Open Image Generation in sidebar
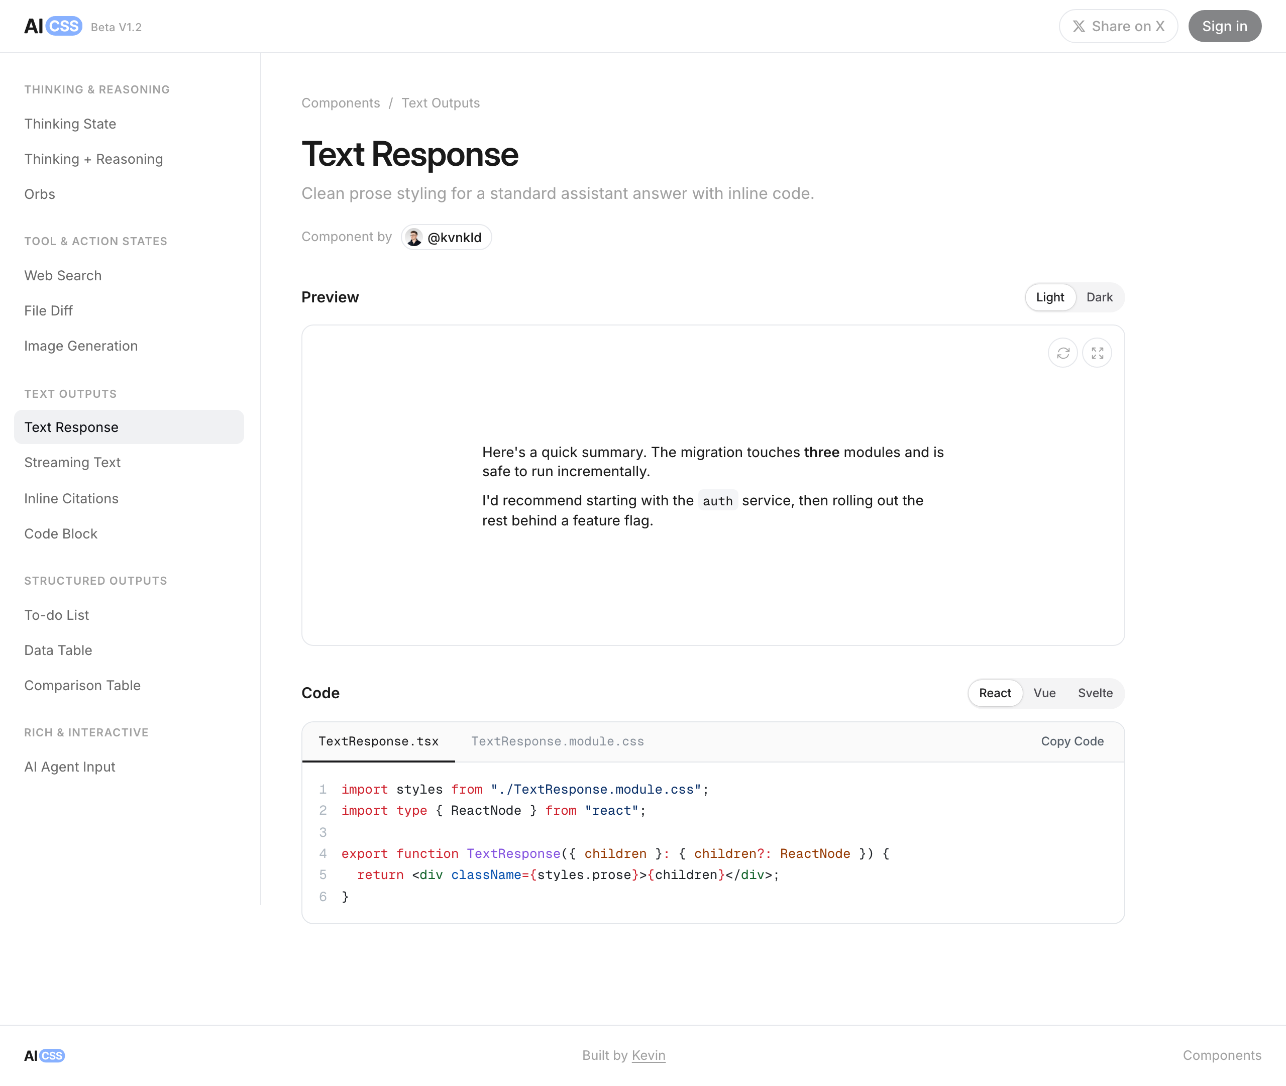 coord(129,346)
